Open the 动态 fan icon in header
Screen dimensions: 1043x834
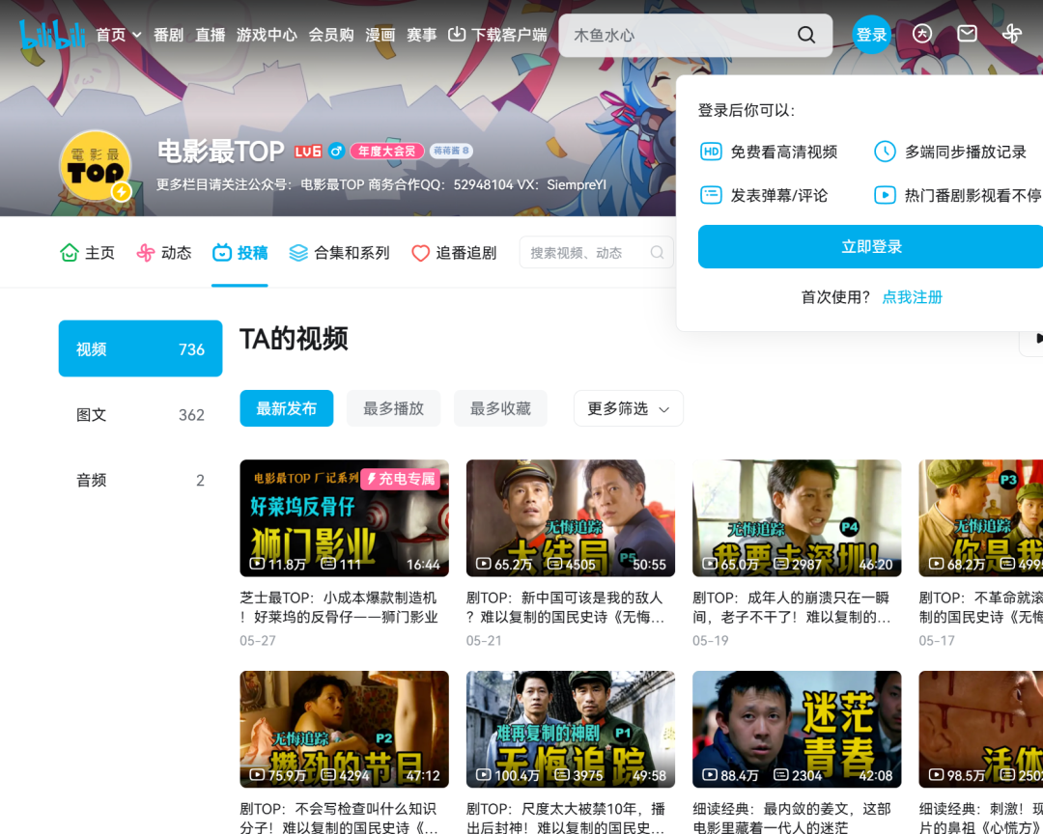point(1012,34)
